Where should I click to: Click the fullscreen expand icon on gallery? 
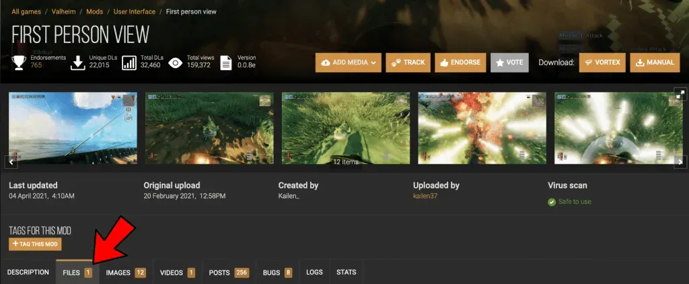pyautogui.click(x=680, y=94)
